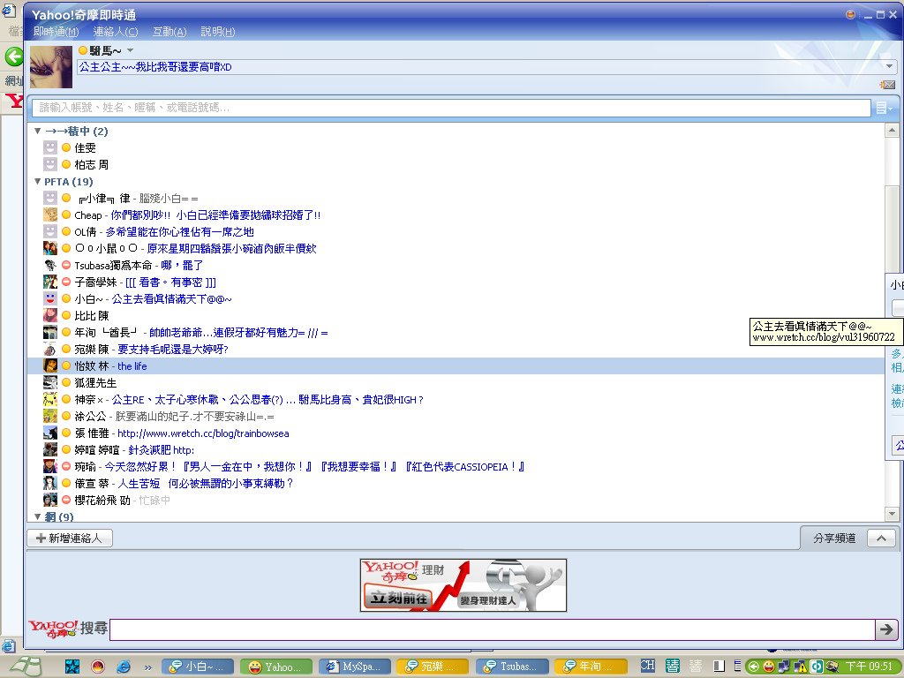Click busy status icon of 子喬學妹
Screen dimensions: 904x678
click(66, 282)
